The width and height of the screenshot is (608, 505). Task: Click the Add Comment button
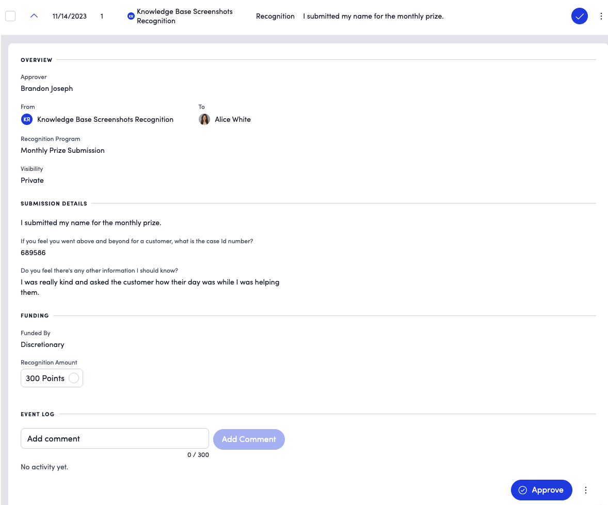pyautogui.click(x=249, y=439)
